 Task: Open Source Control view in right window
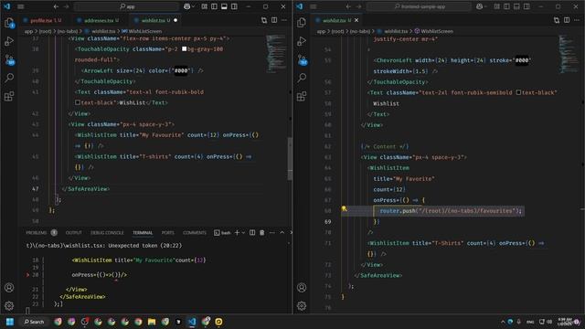tap(302, 59)
